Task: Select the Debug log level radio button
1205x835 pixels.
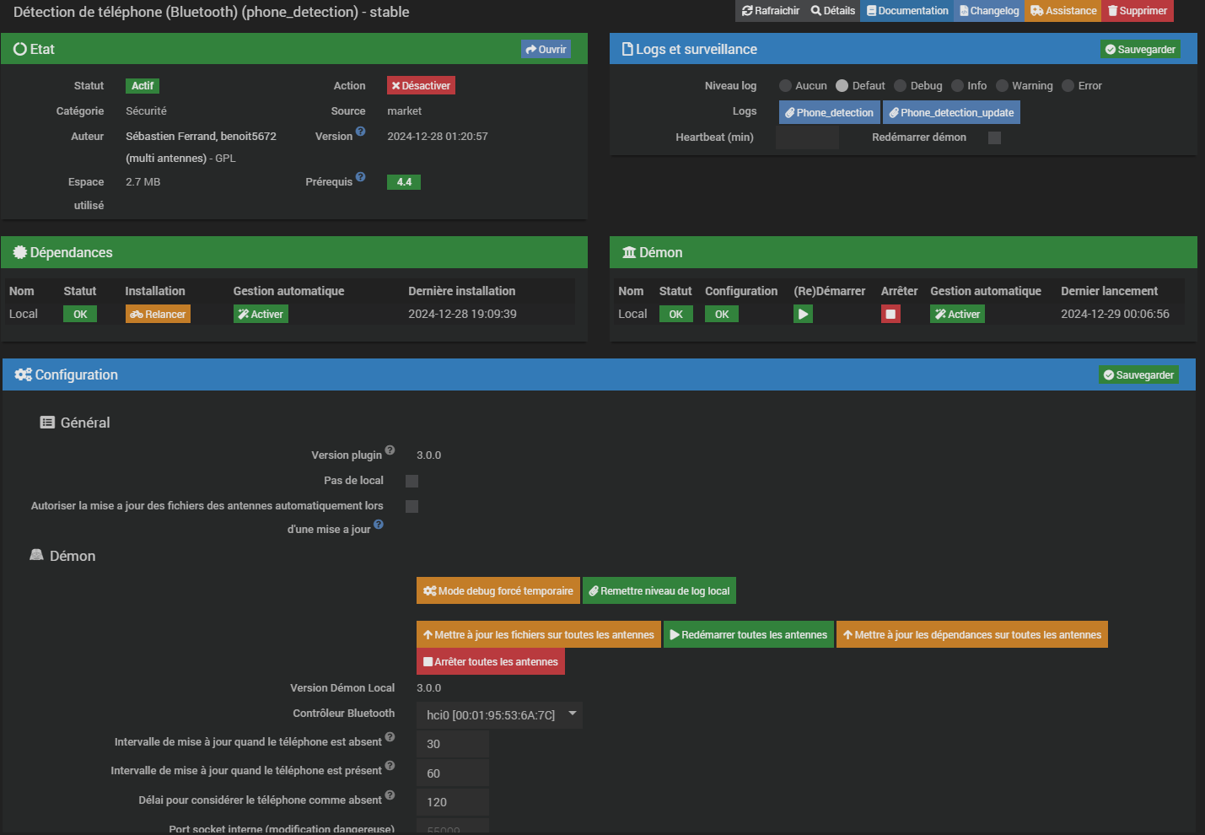Action: click(901, 86)
